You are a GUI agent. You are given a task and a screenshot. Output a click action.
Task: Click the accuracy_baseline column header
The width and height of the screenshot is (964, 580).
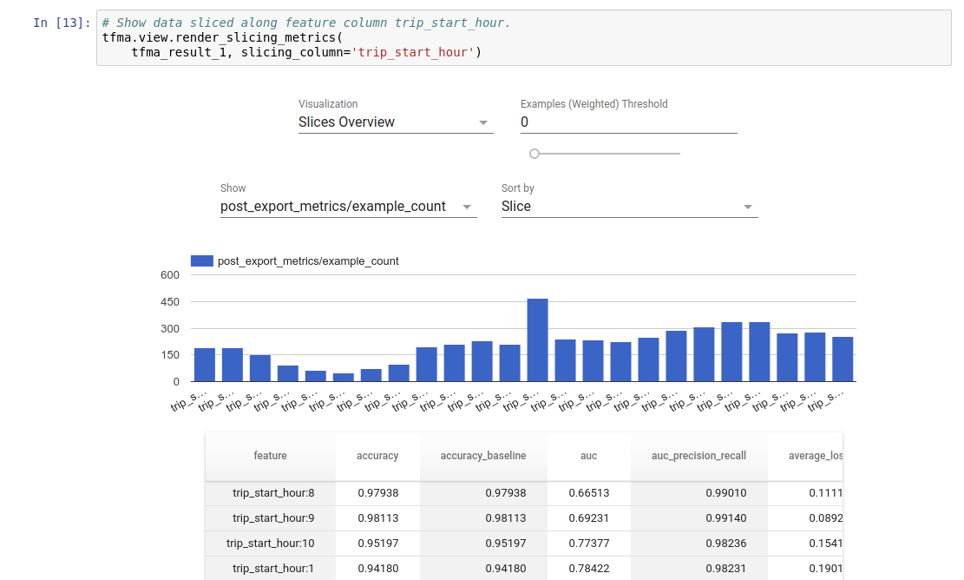point(483,455)
